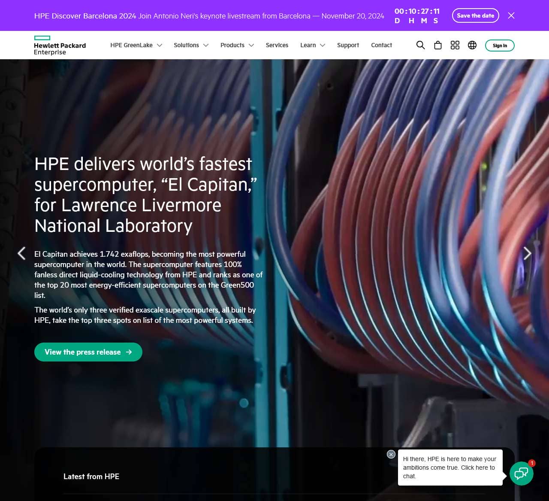The width and height of the screenshot is (549, 501).
Task: Open the shopping bag cart icon
Action: [x=438, y=45]
